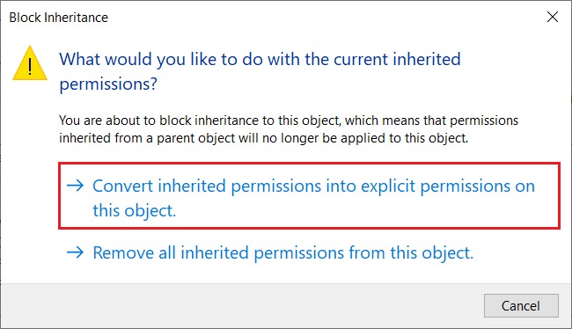Click the arrow icon beside Remove all inherited permissions
This screenshot has height=329, width=572.
click(x=76, y=252)
